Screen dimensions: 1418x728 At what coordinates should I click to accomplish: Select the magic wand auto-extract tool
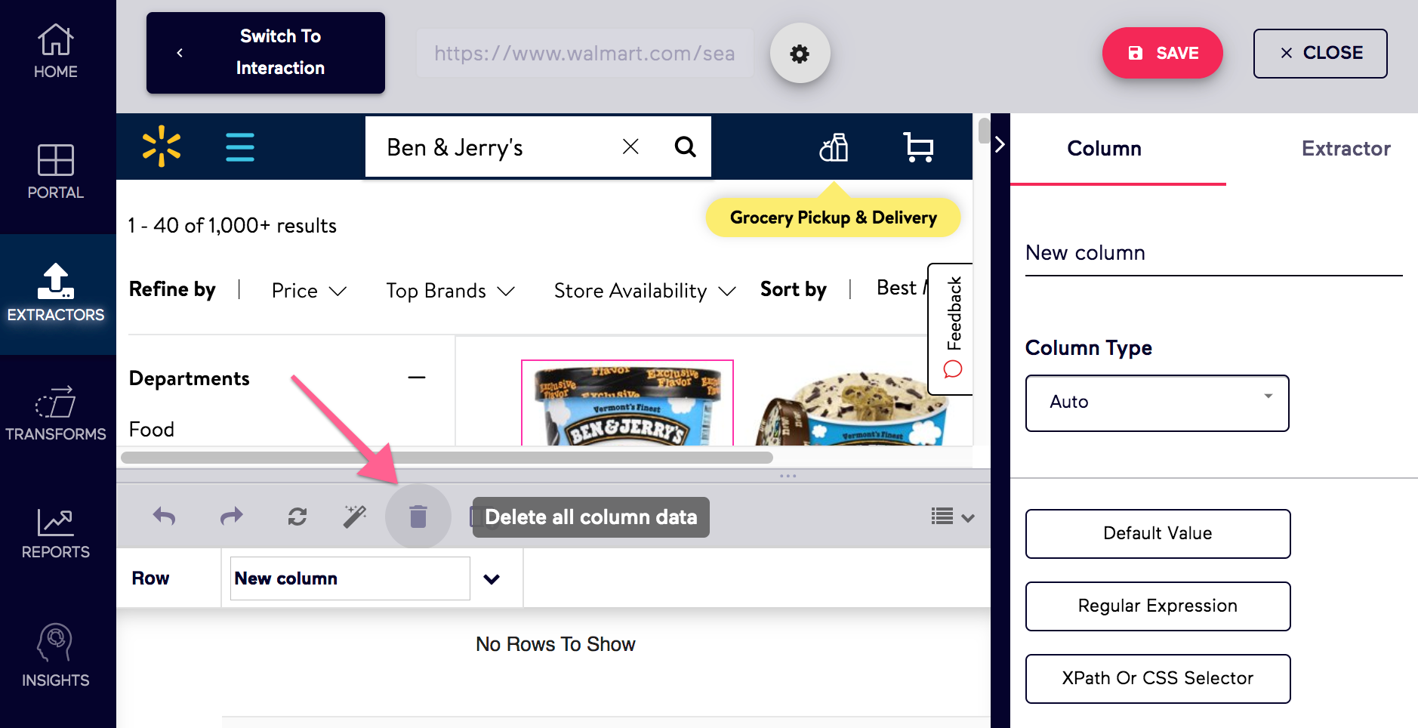coord(355,517)
